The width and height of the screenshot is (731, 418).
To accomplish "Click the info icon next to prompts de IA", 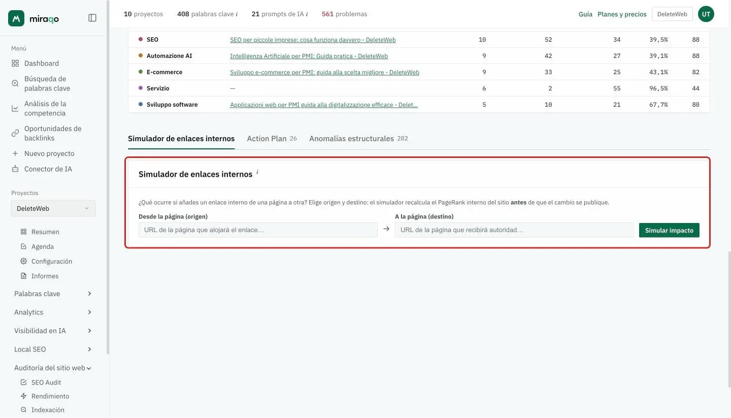I will tap(307, 14).
